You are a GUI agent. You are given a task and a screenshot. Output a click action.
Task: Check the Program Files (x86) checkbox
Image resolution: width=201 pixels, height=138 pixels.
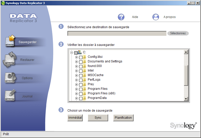(81, 94)
